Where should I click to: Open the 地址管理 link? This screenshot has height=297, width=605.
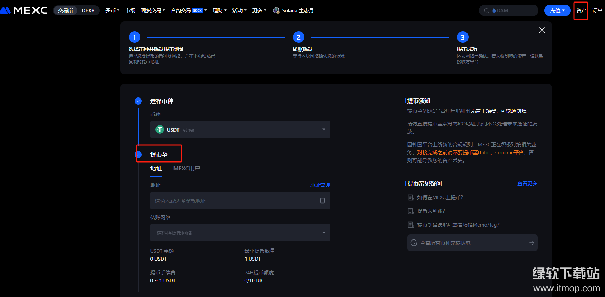(320, 185)
